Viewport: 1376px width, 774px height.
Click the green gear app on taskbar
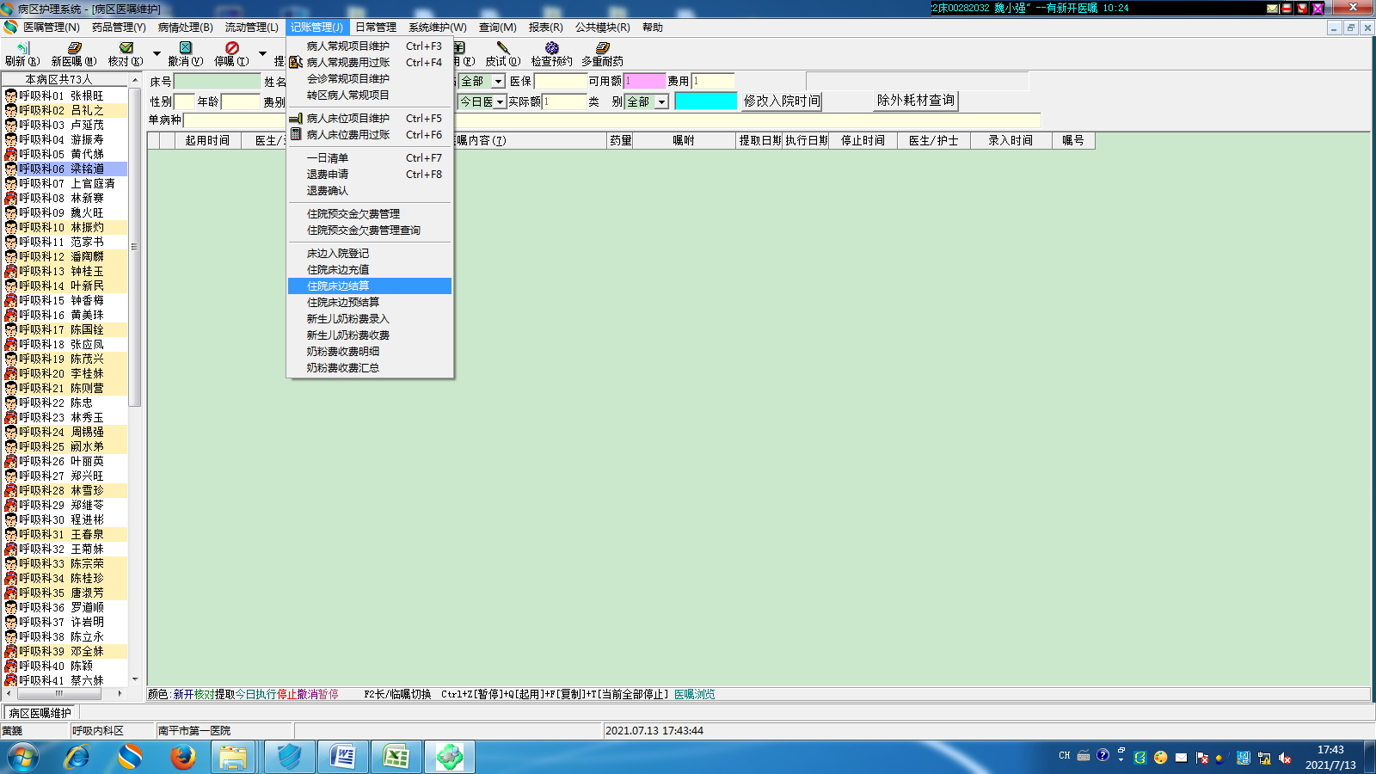(x=450, y=757)
